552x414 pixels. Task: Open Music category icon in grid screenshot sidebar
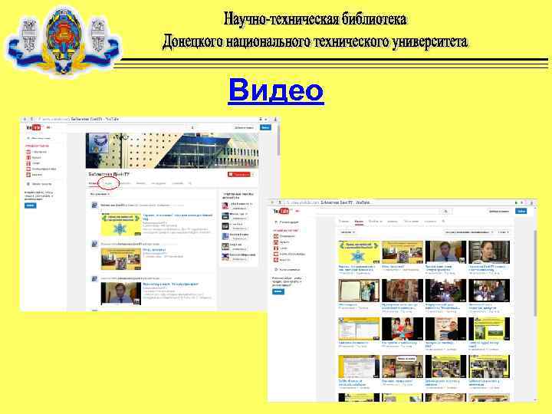pyautogui.click(x=276, y=242)
